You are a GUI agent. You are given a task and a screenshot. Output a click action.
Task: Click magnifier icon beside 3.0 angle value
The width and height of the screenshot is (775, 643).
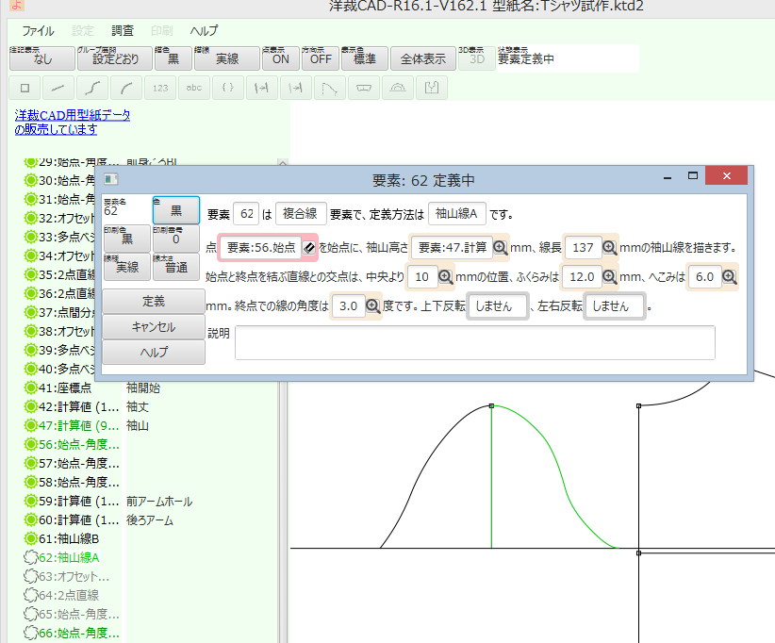(372, 306)
